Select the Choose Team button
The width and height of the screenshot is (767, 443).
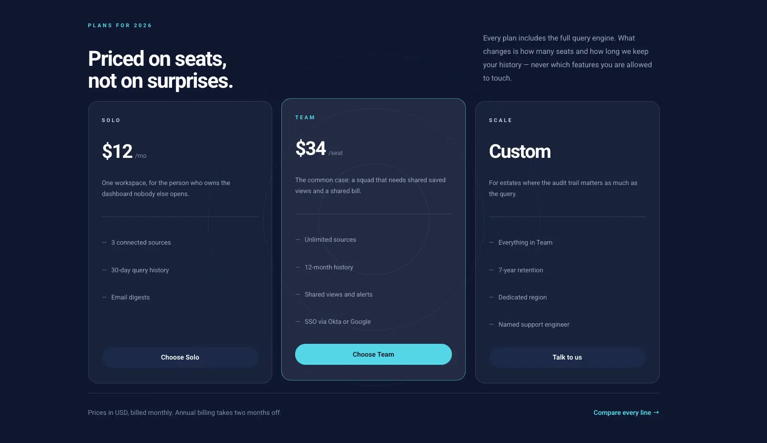[373, 354]
